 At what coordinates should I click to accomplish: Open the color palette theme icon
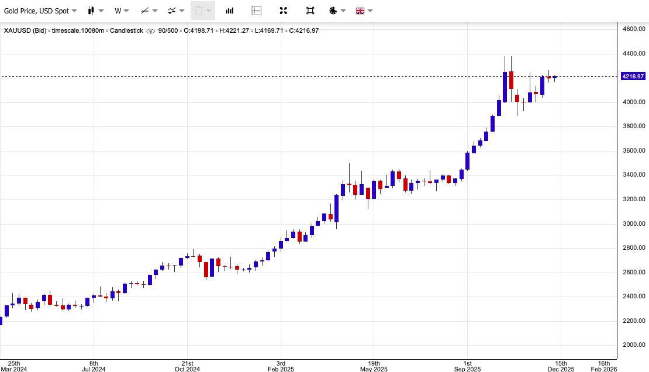tap(333, 11)
